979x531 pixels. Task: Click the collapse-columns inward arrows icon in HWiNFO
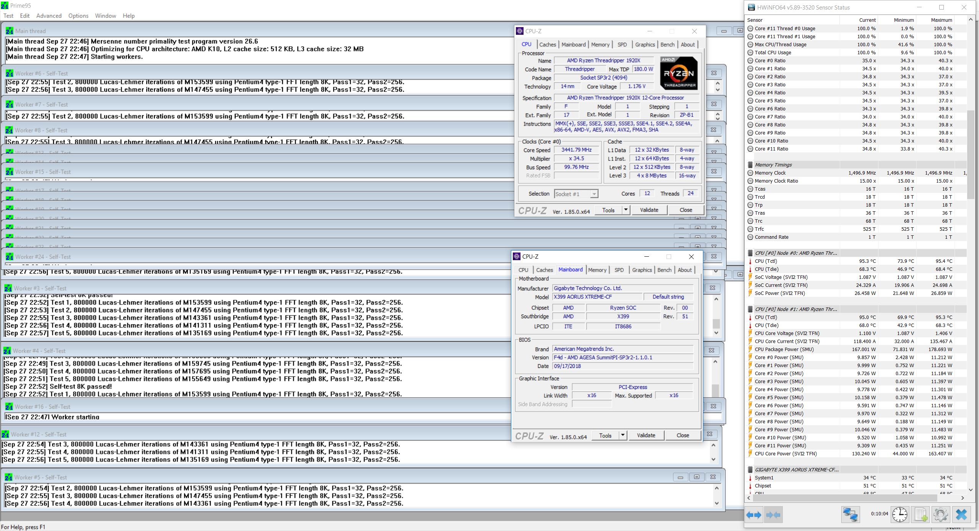pos(773,515)
